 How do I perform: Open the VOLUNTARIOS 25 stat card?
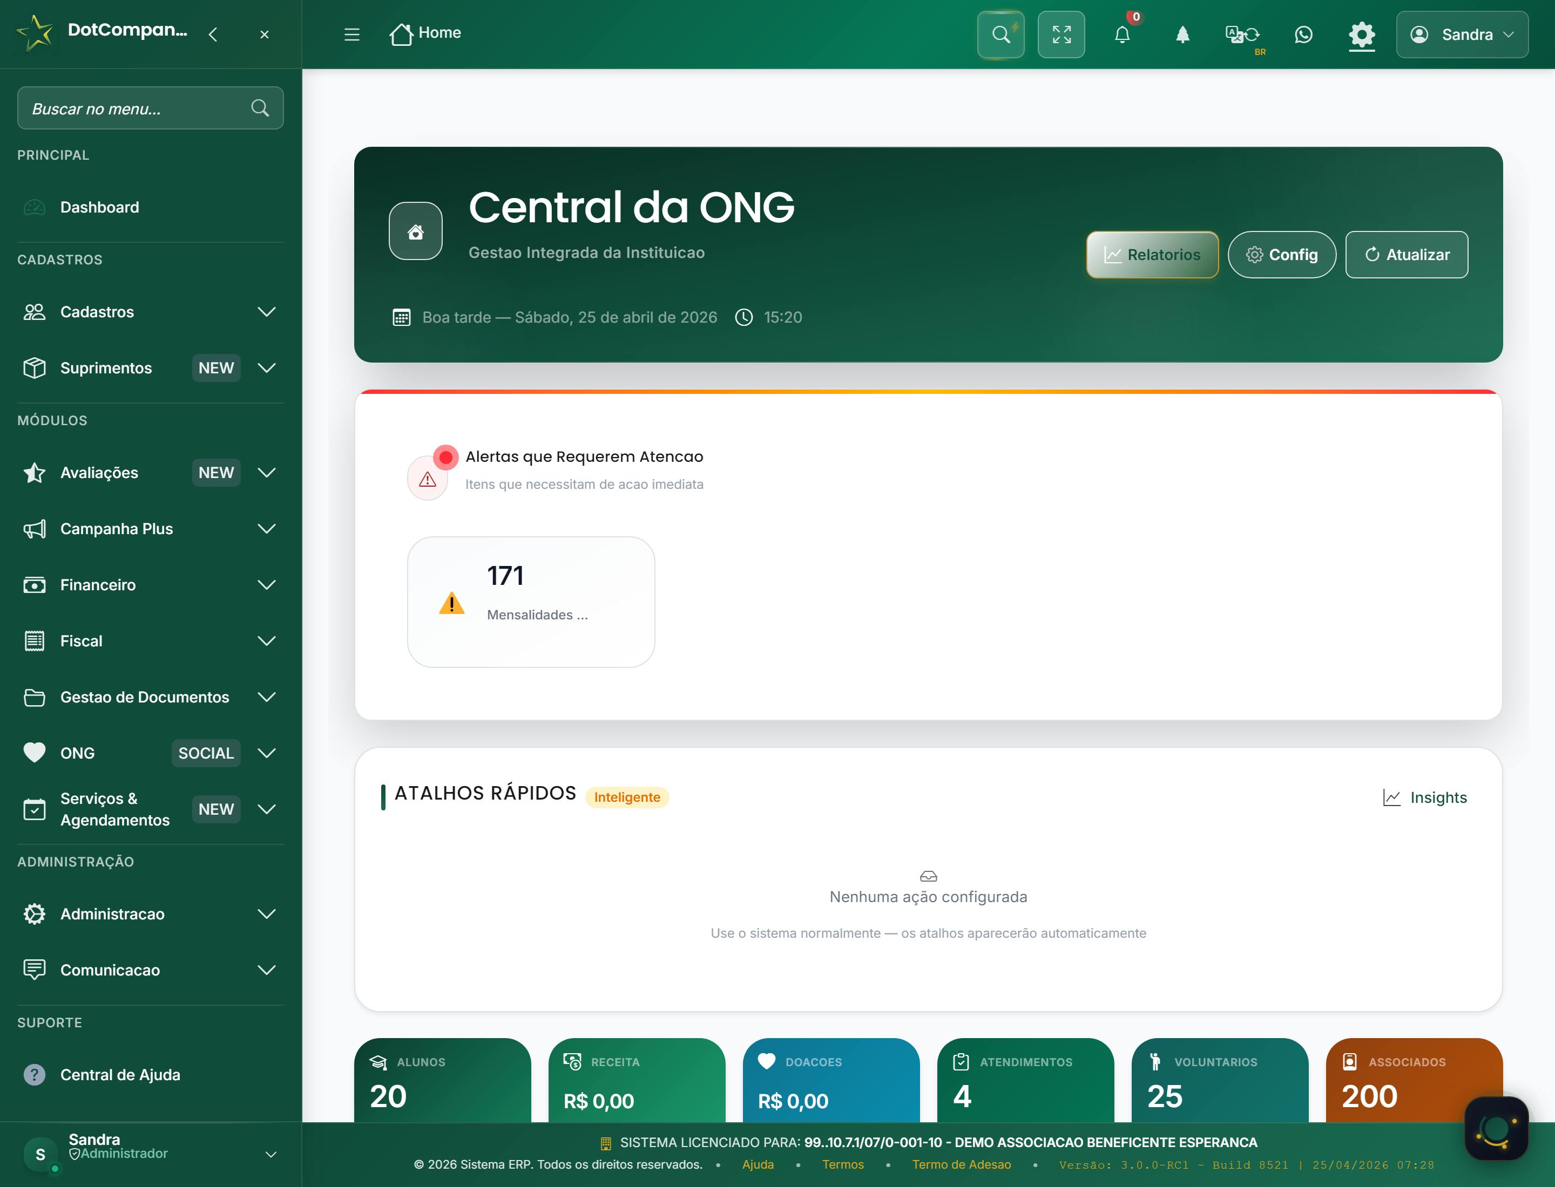click(1220, 1080)
